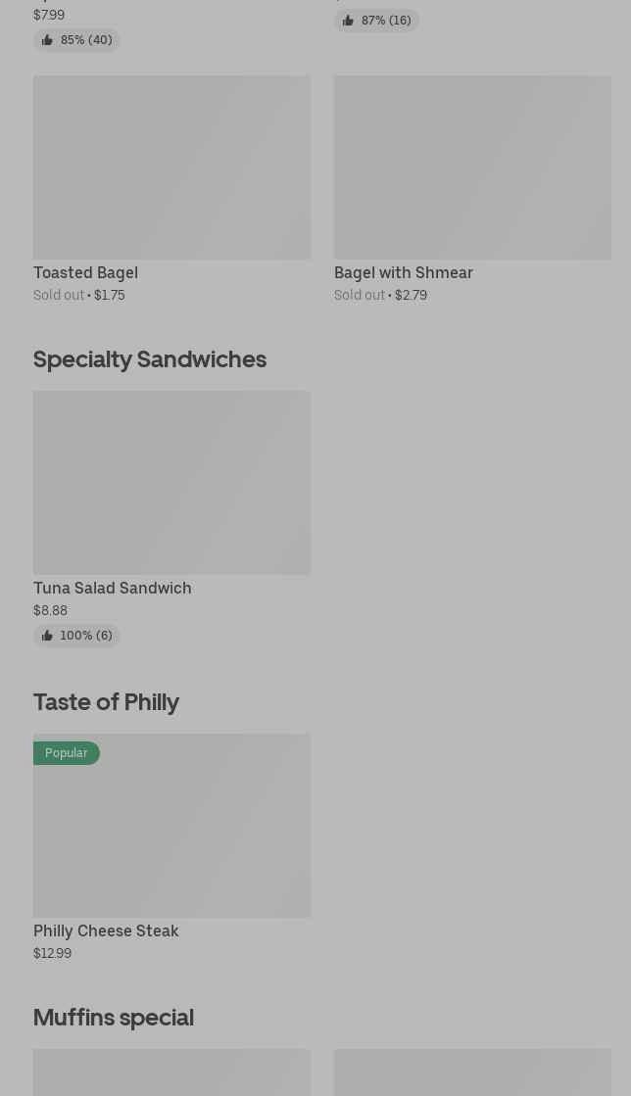Click the thumbs-up icon beside 87% (16)
This screenshot has width=631, height=1096.
click(x=348, y=21)
